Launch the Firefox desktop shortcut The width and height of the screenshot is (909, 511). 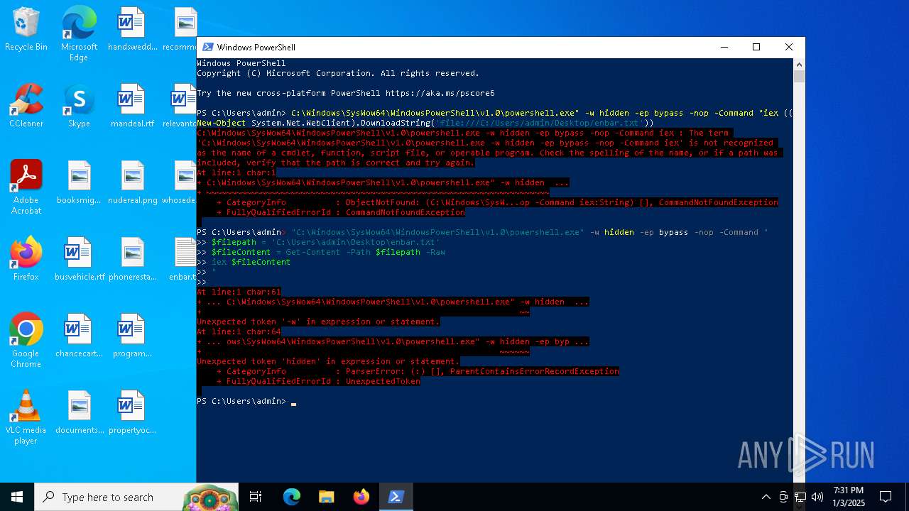pos(26,259)
